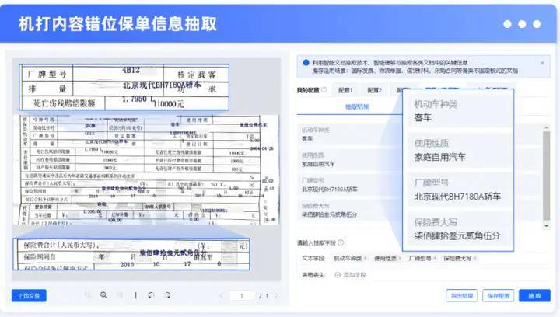The height and width of the screenshot is (317, 560).
Task: Click the first dot in title bar
Action: click(507, 24)
